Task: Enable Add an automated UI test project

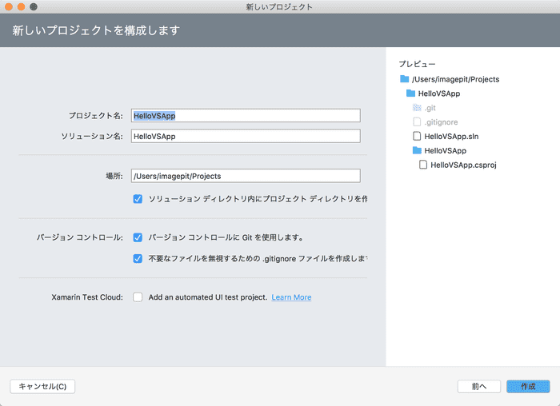Action: click(x=138, y=297)
